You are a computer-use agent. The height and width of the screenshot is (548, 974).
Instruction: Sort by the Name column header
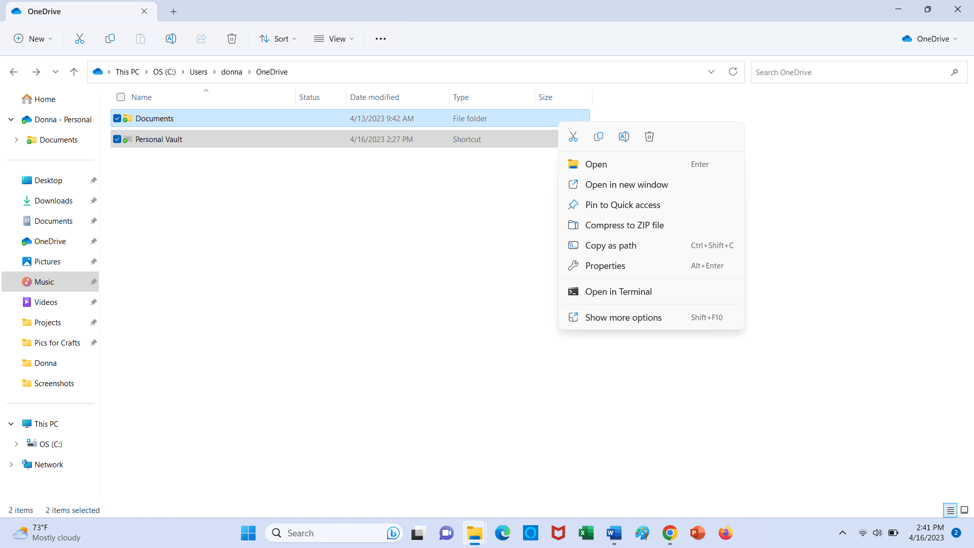(x=142, y=97)
